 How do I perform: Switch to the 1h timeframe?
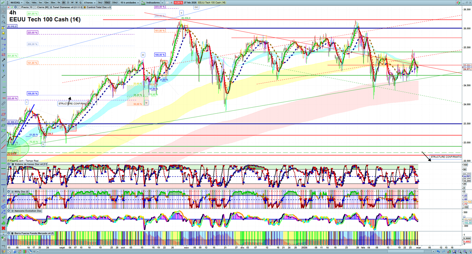point(59,3)
